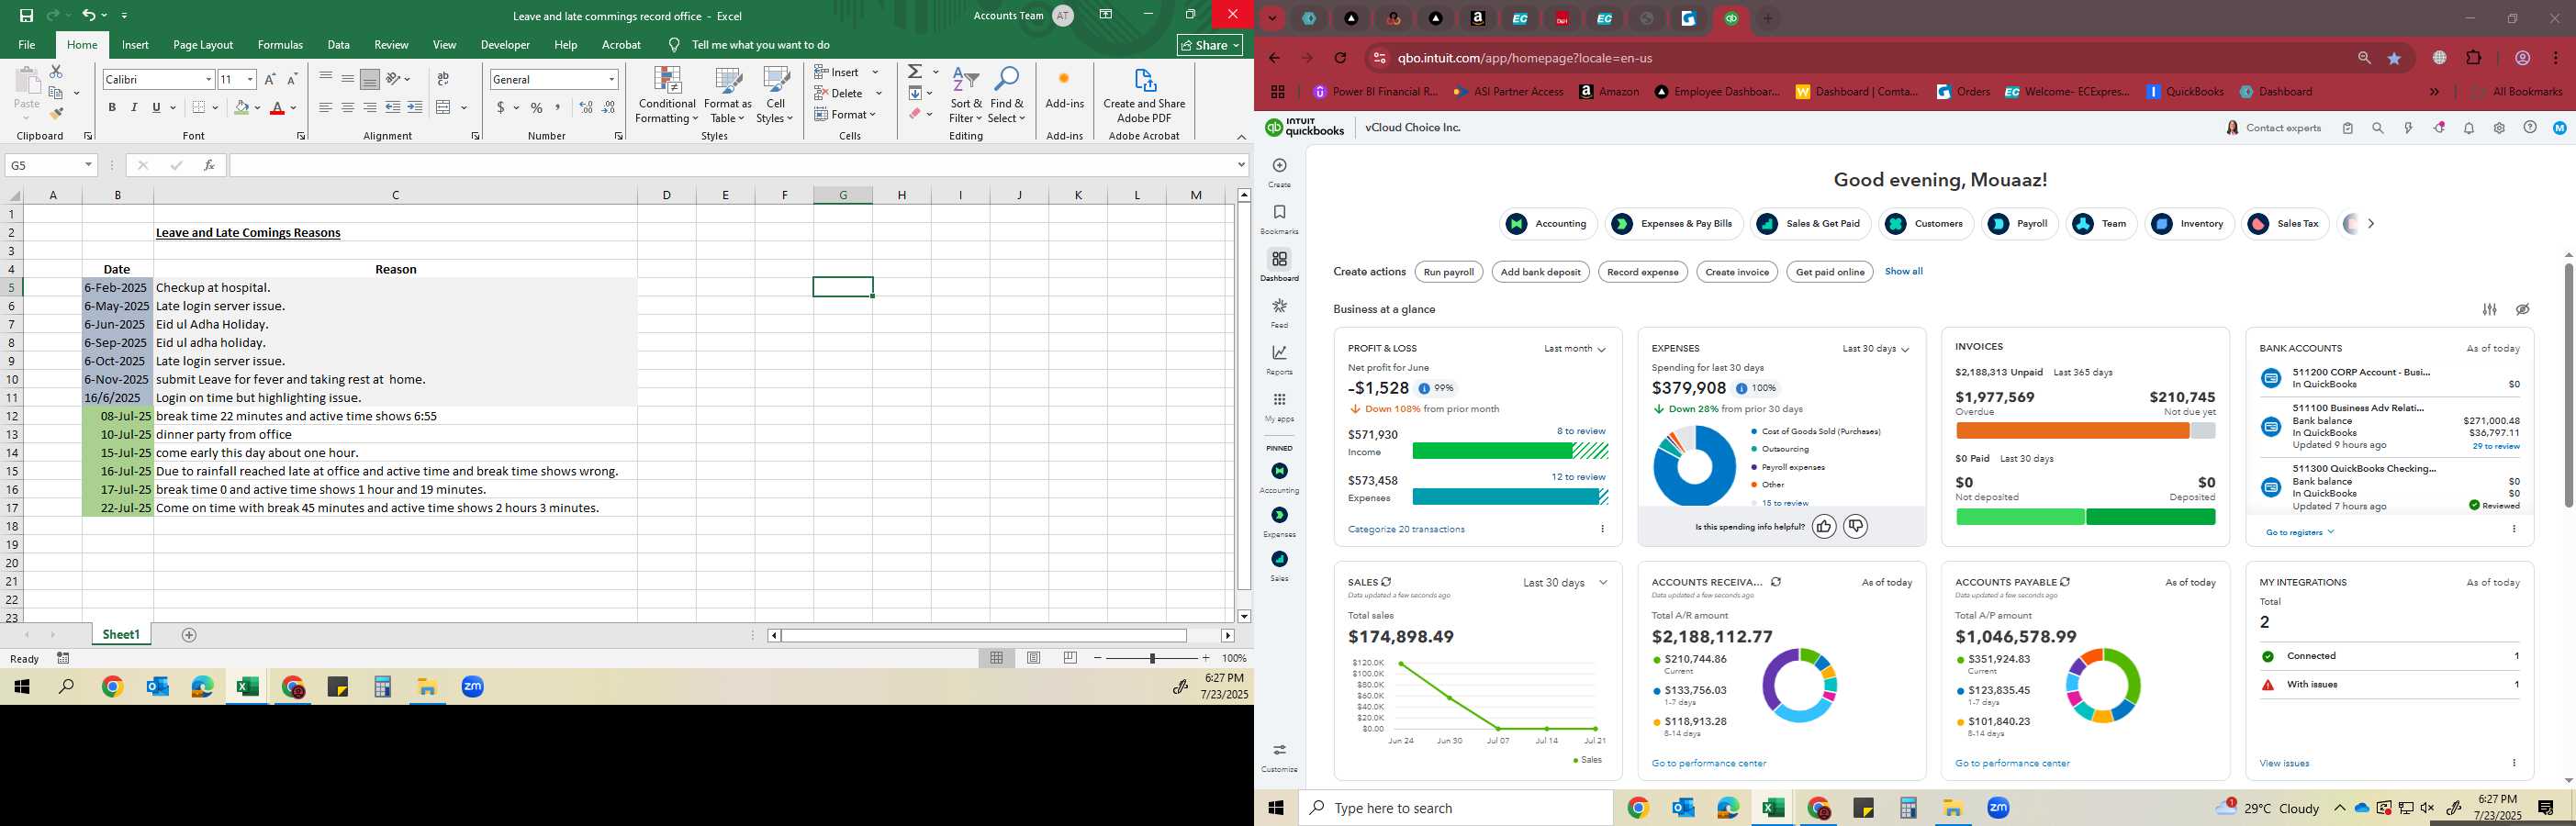Click the AutoSum sigma icon
The height and width of the screenshot is (826, 2576).
(915, 72)
